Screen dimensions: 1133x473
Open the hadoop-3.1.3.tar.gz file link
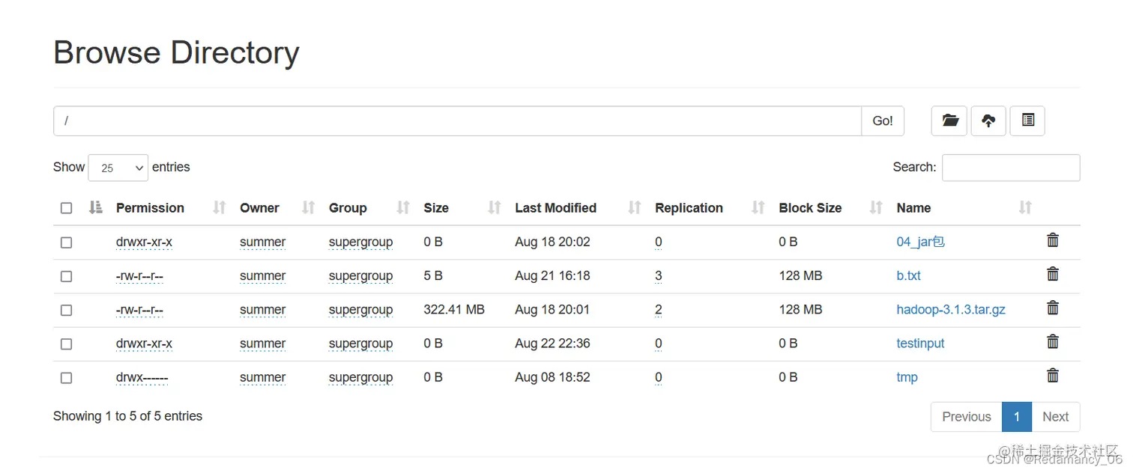(951, 310)
